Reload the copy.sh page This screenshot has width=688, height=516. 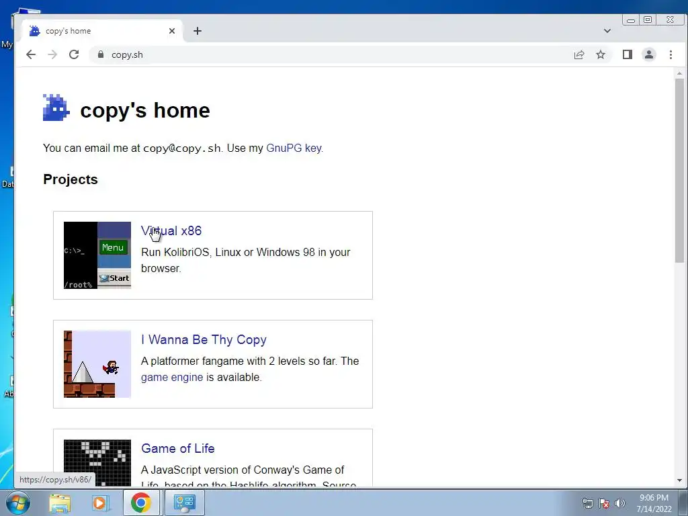point(74,54)
